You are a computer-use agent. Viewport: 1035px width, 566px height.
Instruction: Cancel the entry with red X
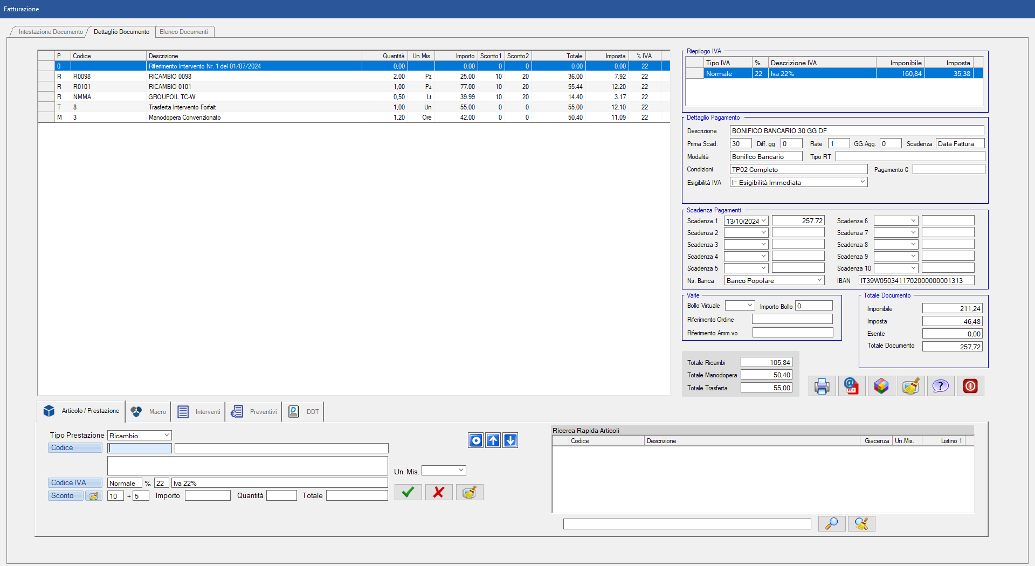click(439, 492)
